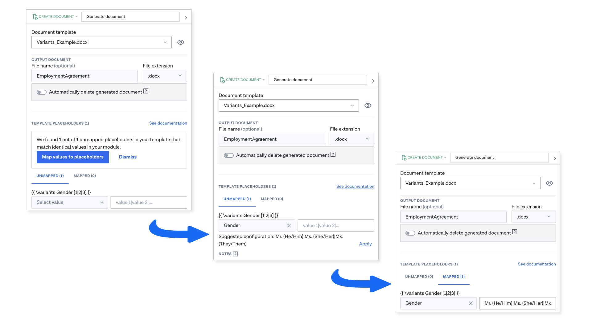Preview template with eye icon in first panel

point(181,42)
